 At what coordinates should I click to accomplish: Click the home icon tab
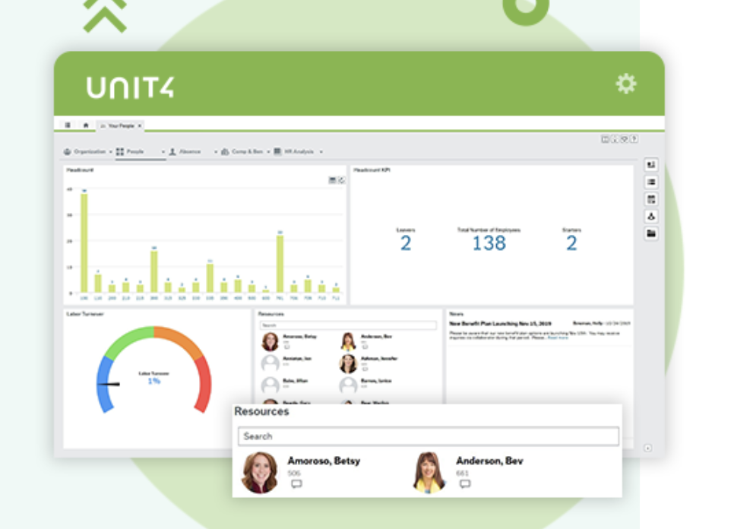(x=86, y=125)
